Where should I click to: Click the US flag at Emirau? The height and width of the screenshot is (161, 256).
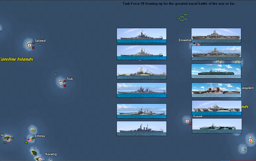coord(30,140)
